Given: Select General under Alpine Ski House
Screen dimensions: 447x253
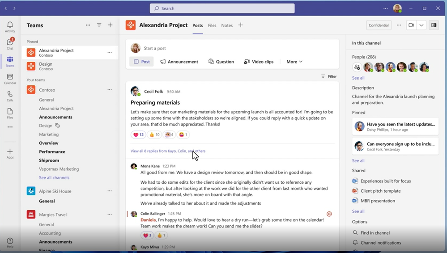Looking at the screenshot, I should click(x=47, y=201).
